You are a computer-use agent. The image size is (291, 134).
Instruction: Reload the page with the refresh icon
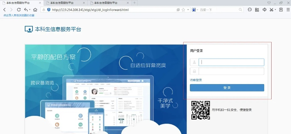click(18, 10)
